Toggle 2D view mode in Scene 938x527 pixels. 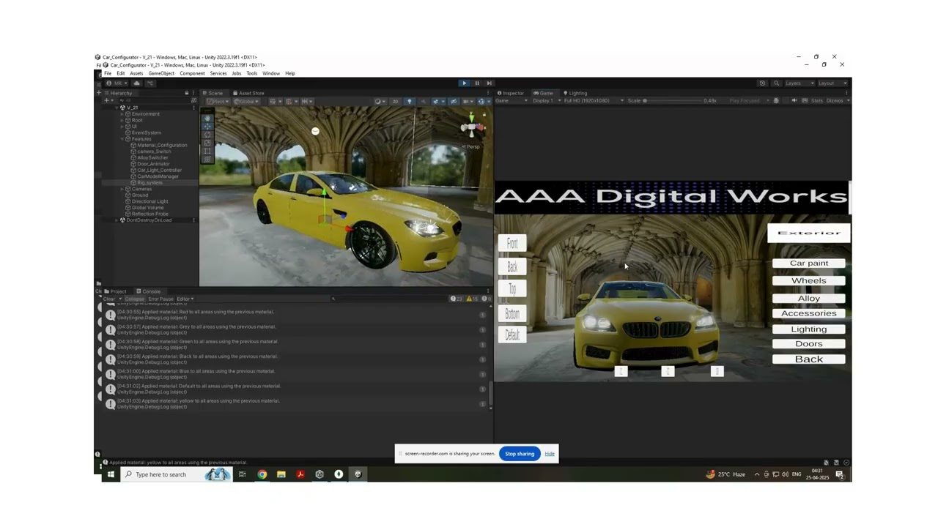[395, 101]
